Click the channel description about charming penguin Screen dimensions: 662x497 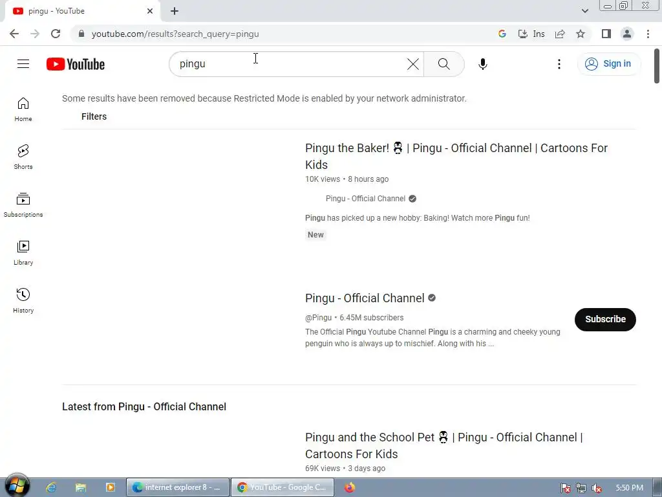(432, 338)
